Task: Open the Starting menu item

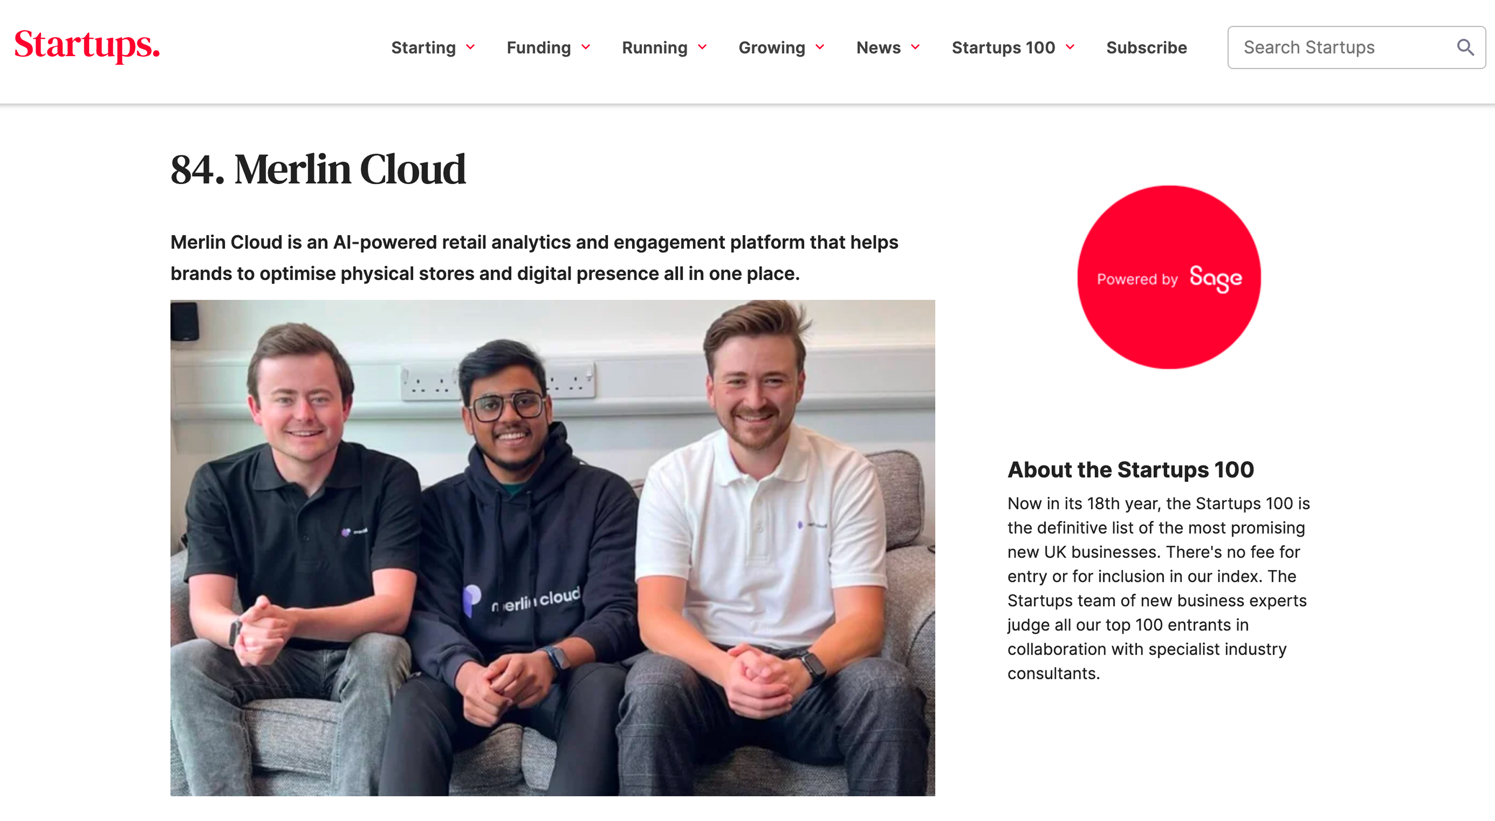Action: (x=423, y=48)
